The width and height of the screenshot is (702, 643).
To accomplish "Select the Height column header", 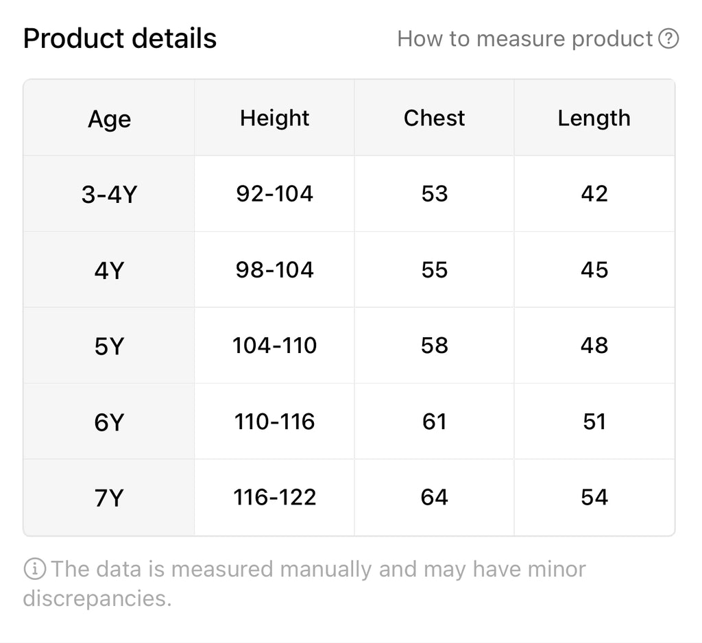I will tap(274, 118).
